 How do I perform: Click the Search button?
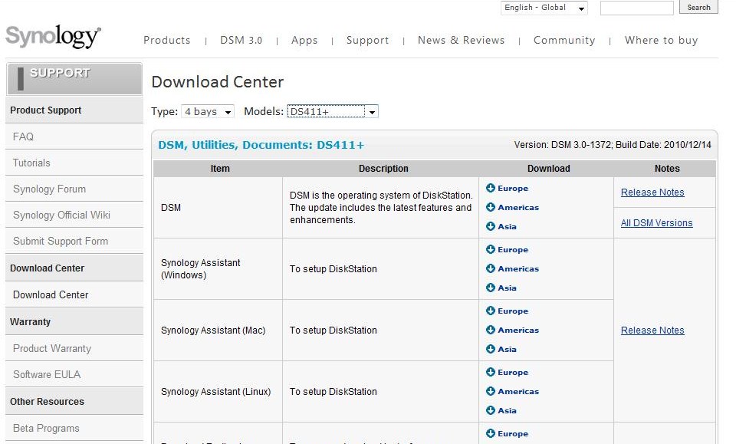click(x=698, y=8)
